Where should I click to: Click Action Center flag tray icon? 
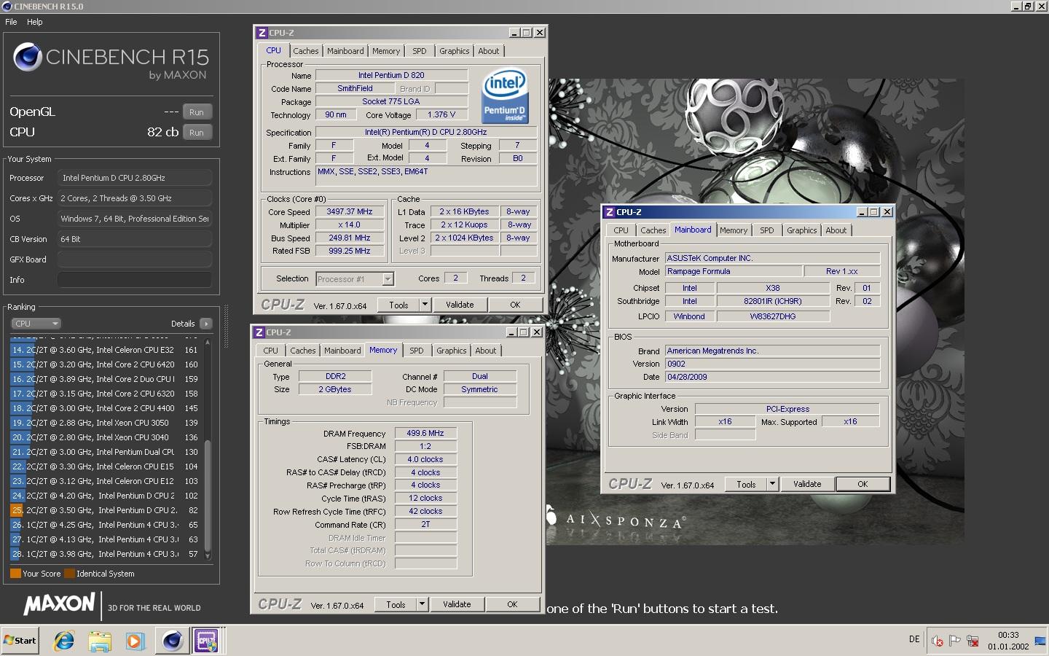(x=955, y=641)
